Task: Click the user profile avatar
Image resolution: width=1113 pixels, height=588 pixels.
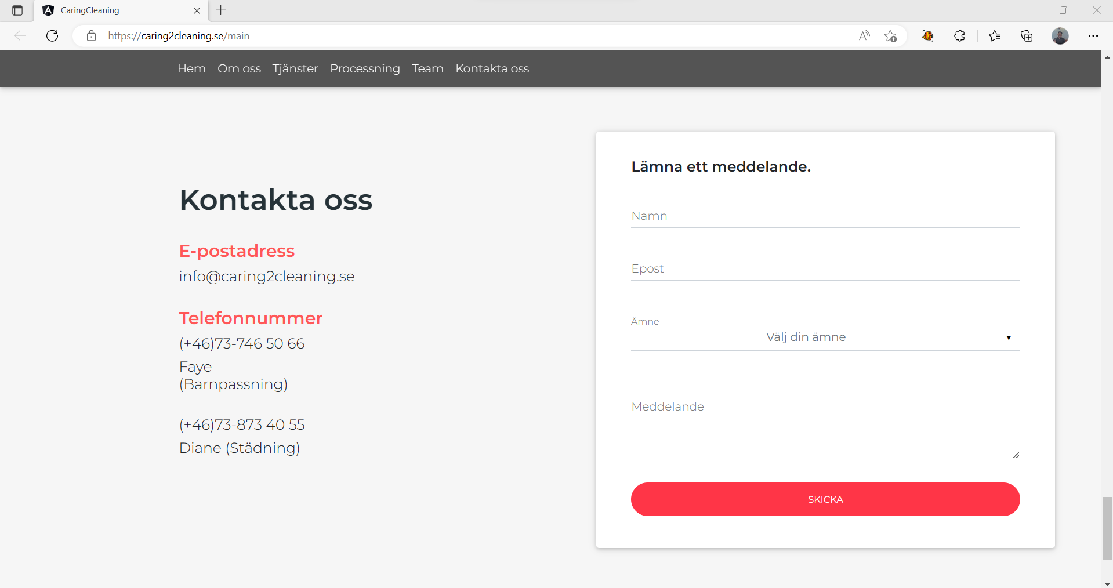Action: tap(1060, 36)
